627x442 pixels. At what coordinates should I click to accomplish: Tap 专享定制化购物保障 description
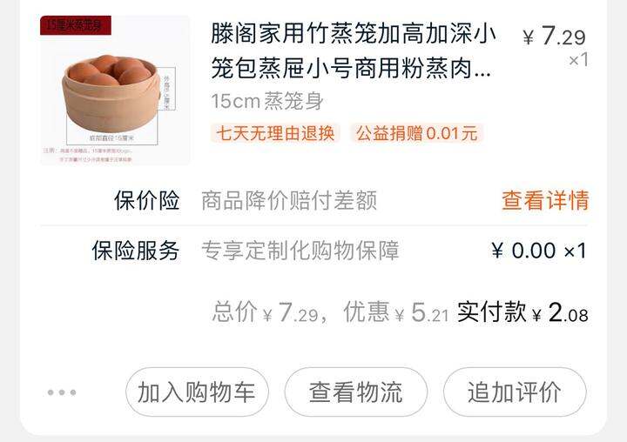300,251
